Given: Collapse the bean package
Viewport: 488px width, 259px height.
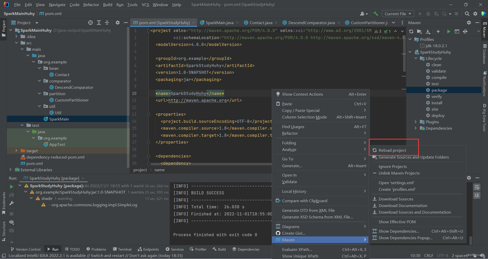Looking at the screenshot, I should click(x=39, y=68).
